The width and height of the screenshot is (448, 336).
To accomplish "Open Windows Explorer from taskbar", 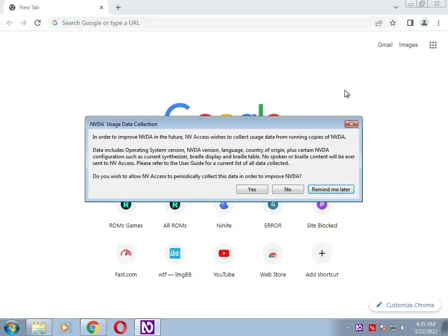I will 39,327.
